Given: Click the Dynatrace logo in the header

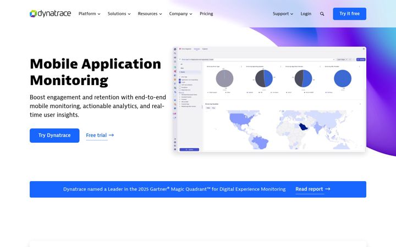Looking at the screenshot, I should 50,14.
